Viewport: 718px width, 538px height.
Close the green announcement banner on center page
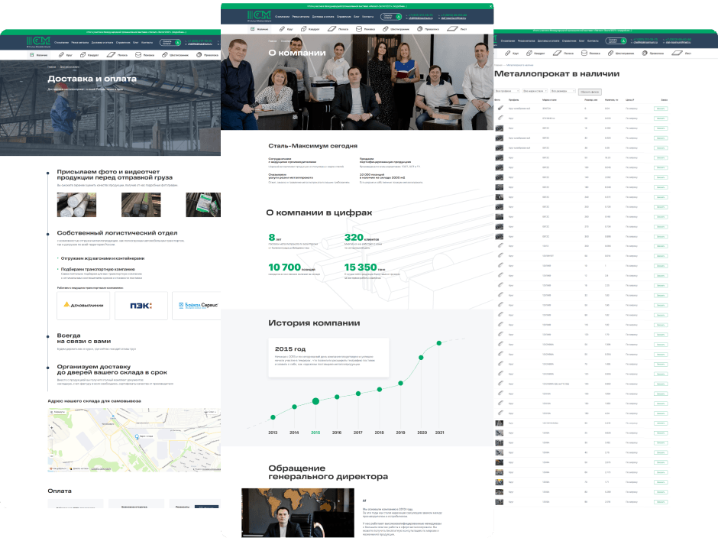coord(491,6)
